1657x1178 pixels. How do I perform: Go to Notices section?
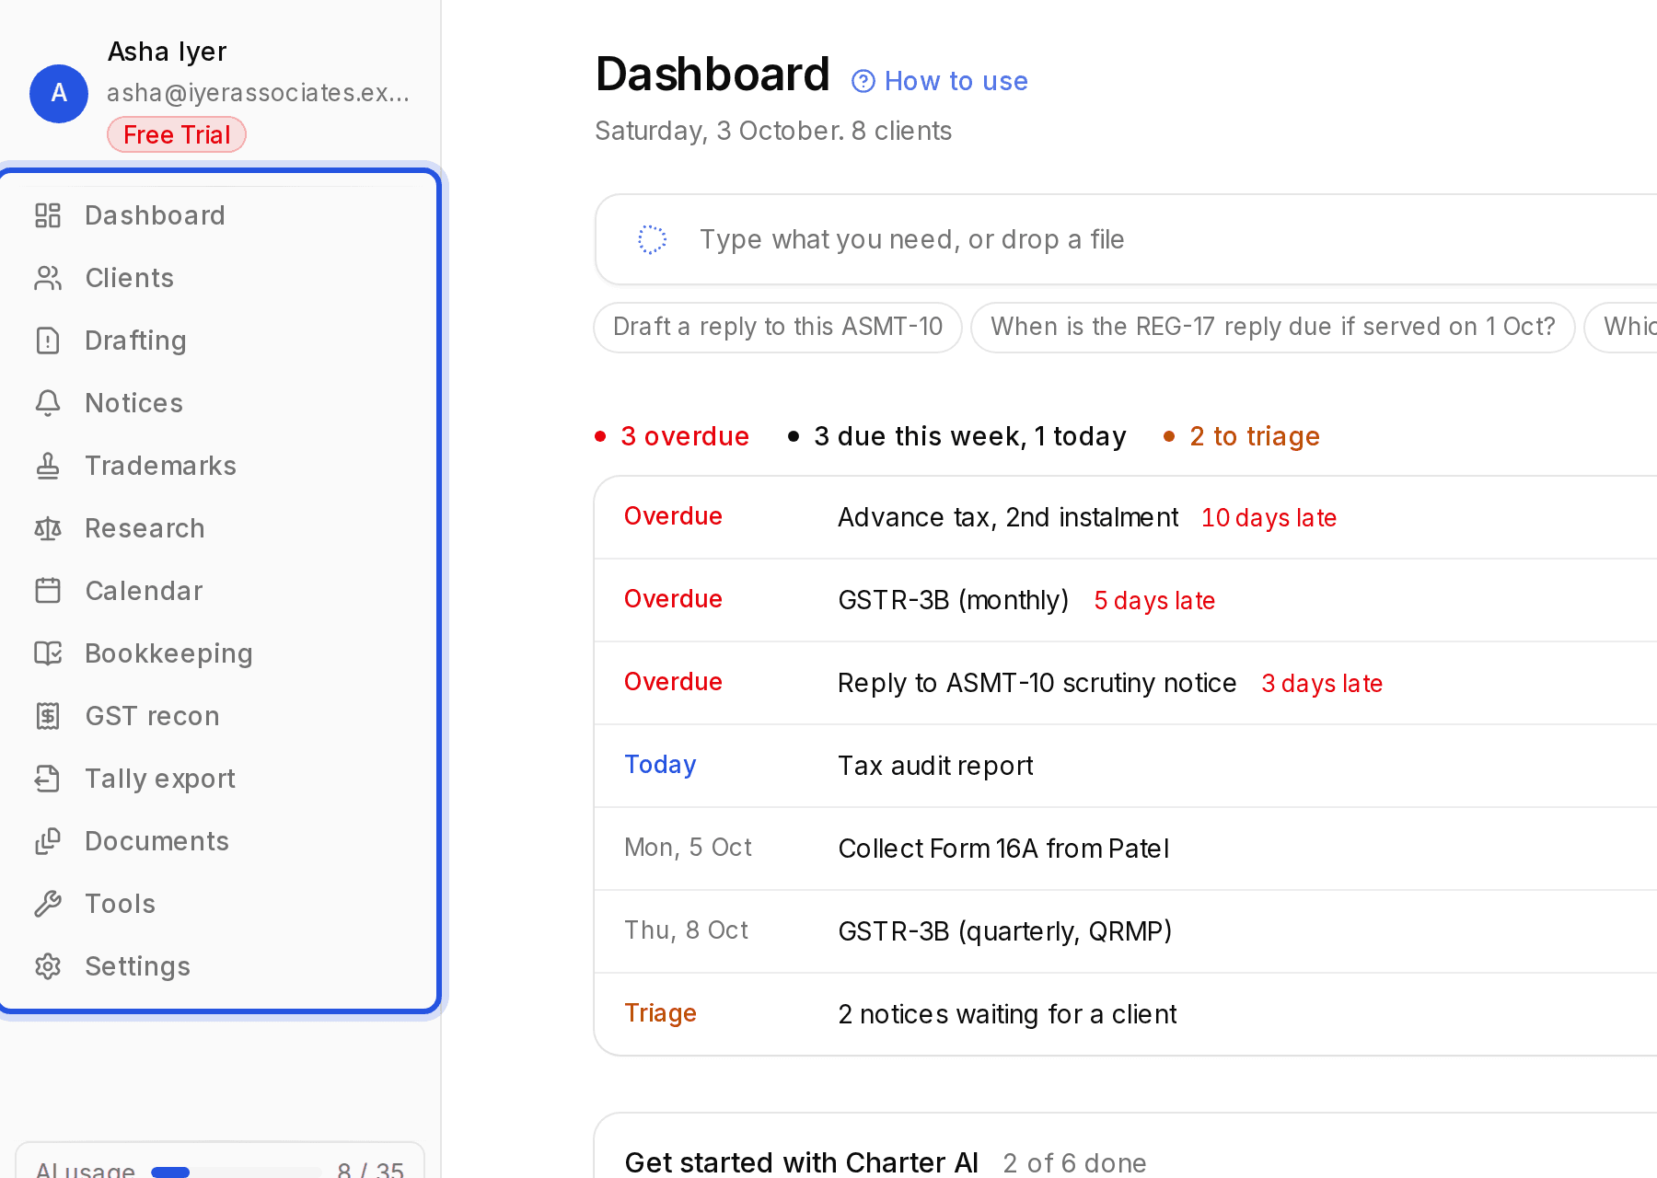(220, 403)
